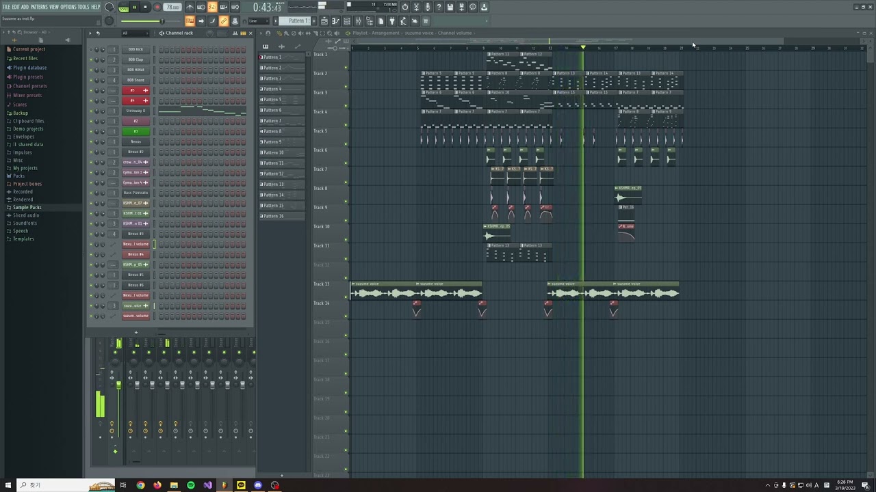The image size is (876, 492).
Task: Mute the Steinway D channel LED
Action: click(91, 111)
